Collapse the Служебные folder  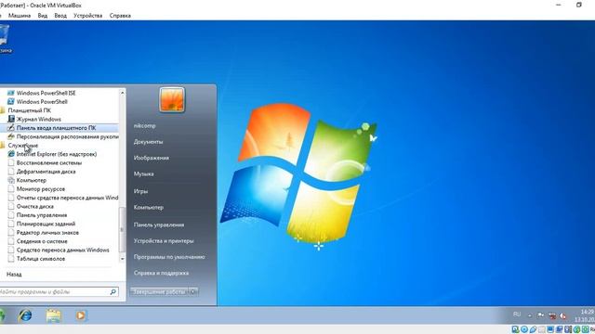coord(19,145)
